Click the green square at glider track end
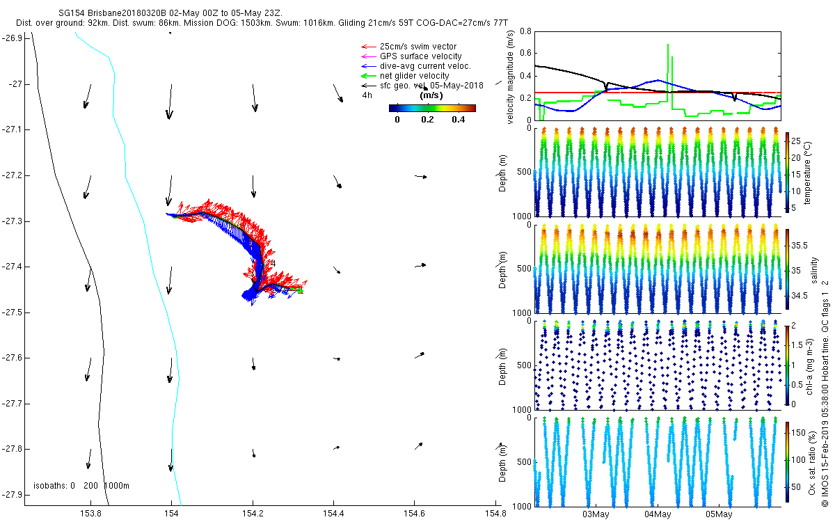 tap(300, 291)
